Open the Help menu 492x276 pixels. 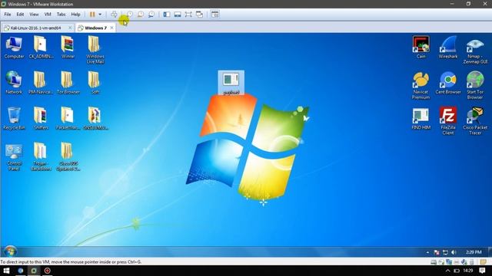pyautogui.click(x=75, y=15)
